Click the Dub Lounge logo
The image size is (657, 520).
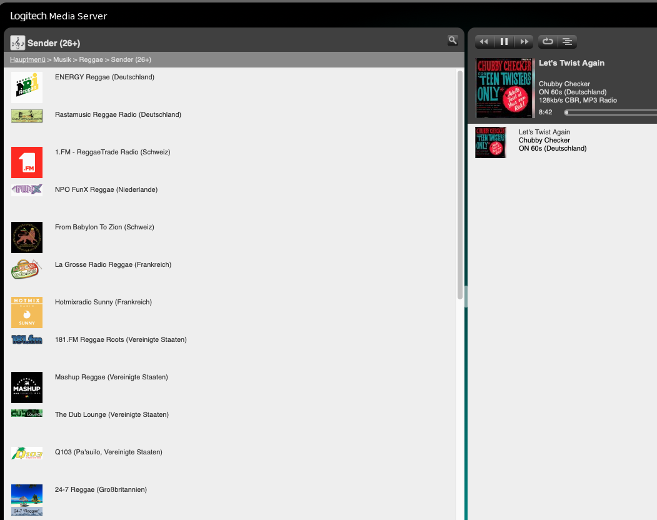[27, 413]
